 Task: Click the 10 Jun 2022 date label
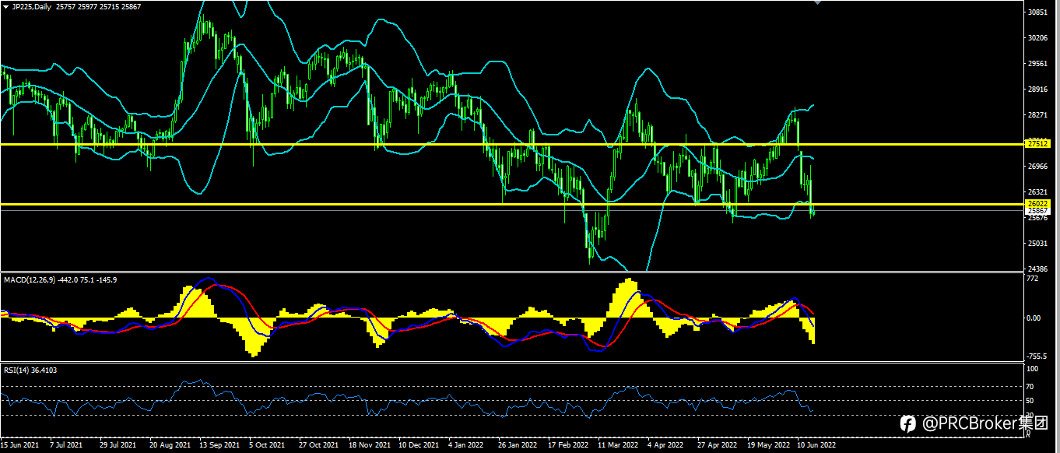[x=816, y=446]
